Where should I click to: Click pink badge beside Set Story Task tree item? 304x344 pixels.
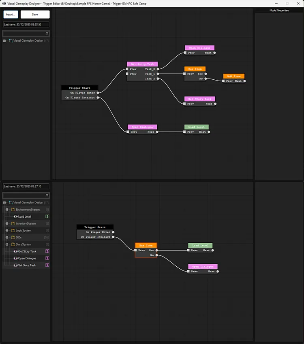coord(47,265)
